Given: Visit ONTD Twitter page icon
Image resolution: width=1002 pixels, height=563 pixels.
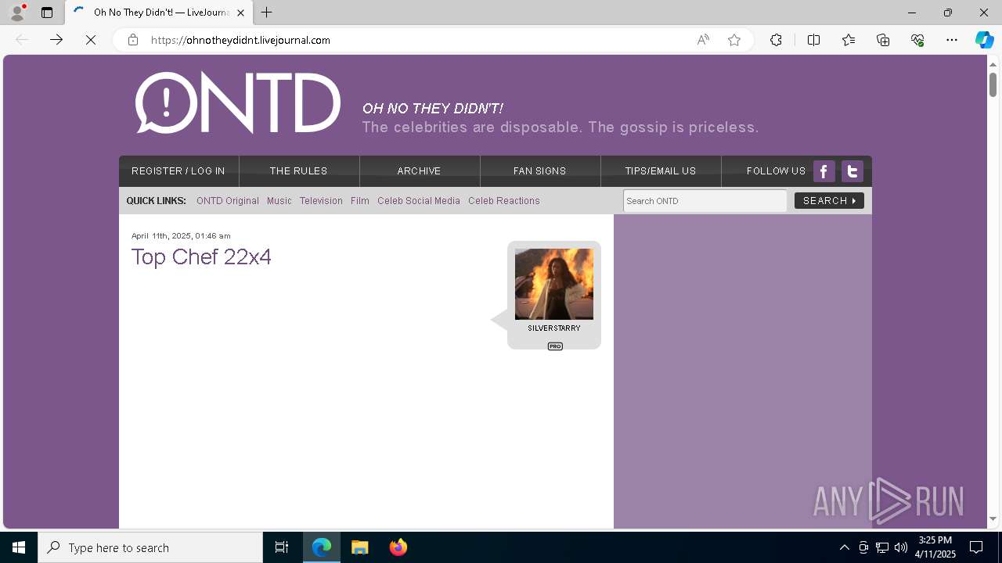Looking at the screenshot, I should 852,171.
